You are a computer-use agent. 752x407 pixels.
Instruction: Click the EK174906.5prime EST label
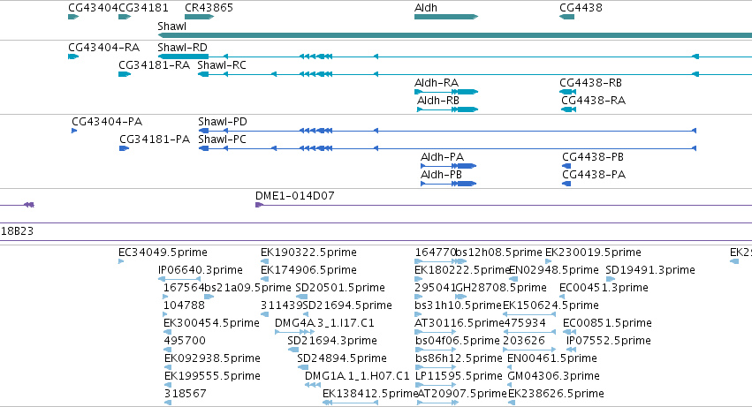(x=309, y=270)
